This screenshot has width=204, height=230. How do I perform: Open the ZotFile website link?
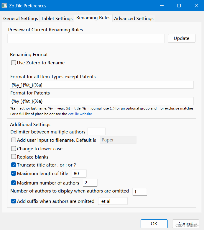(80, 114)
